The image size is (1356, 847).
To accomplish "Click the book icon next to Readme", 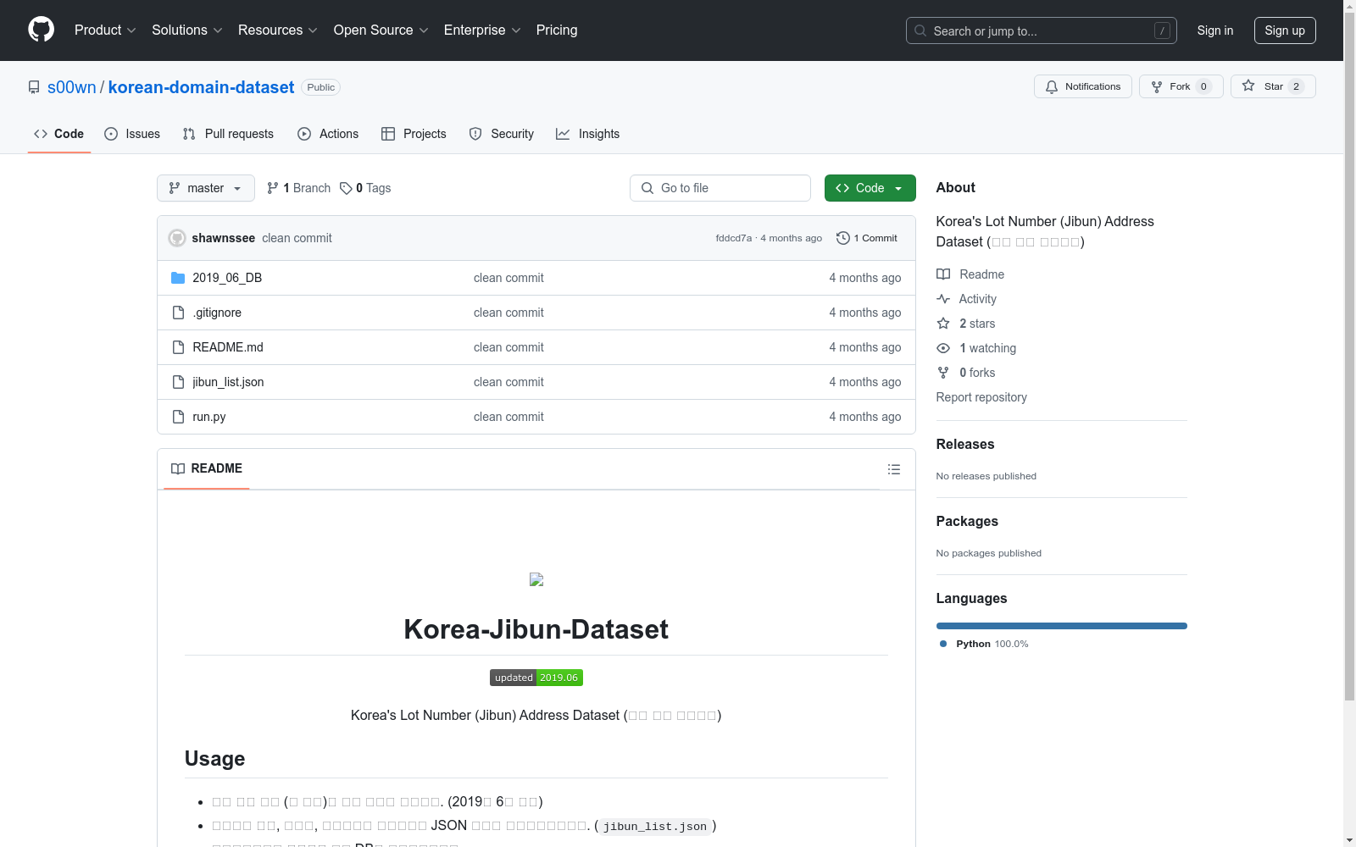I will 943,274.
